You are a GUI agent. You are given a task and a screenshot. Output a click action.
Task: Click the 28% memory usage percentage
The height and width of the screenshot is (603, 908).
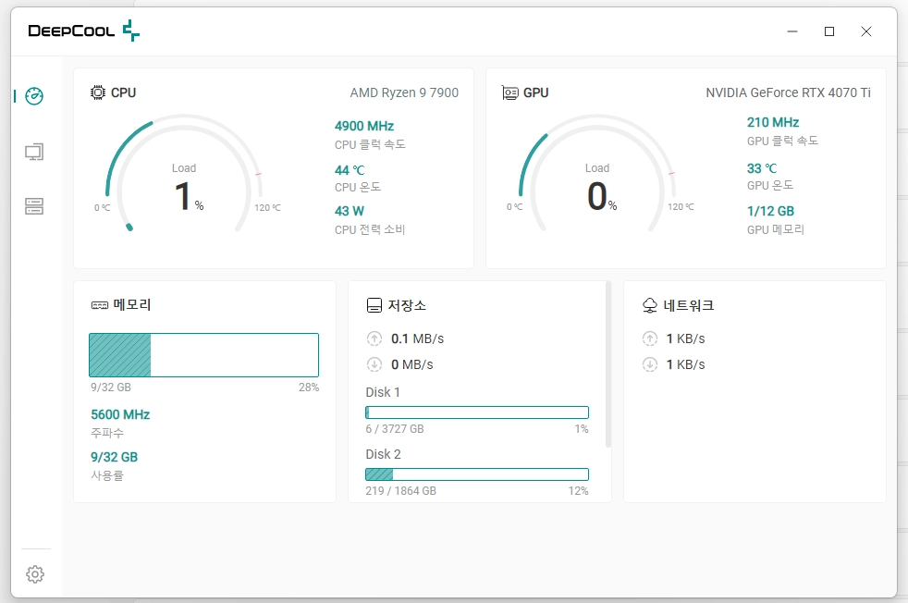[x=309, y=387]
